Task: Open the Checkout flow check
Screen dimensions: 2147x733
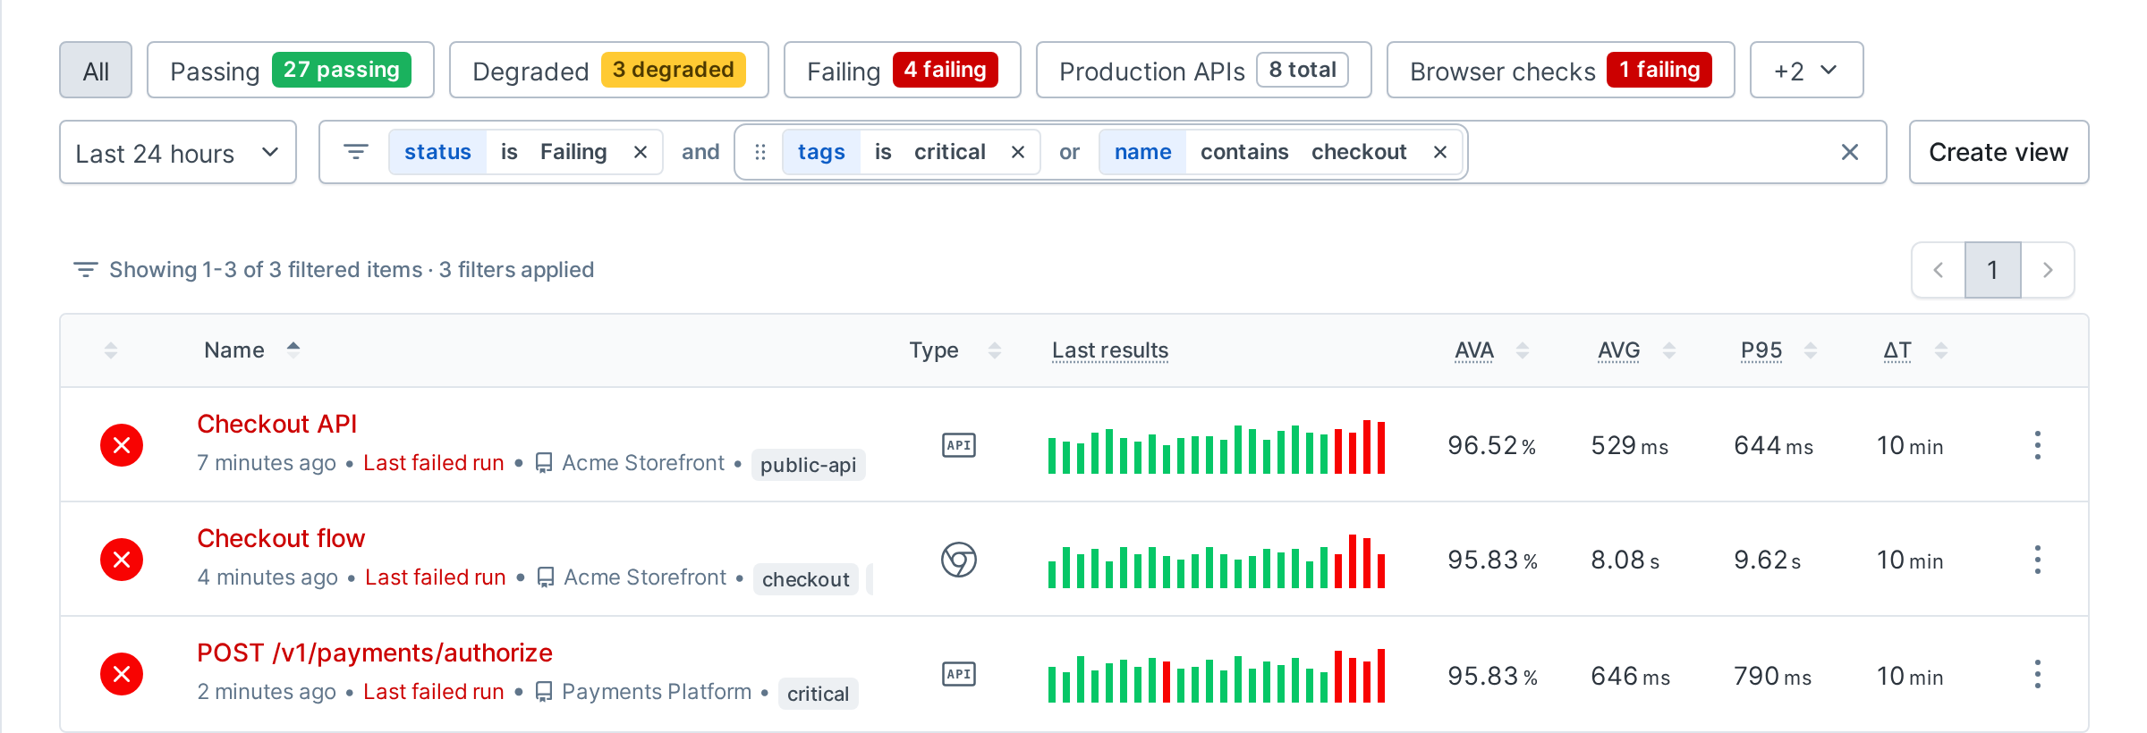Action: (281, 538)
